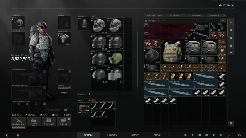246x138 pixels.
Task: Open the third extra storage container
Action: coord(231,46)
